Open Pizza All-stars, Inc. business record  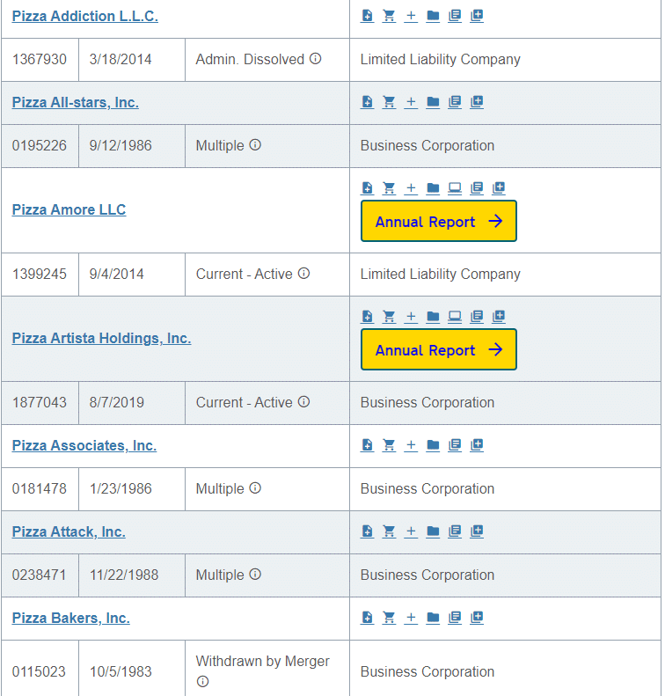click(x=75, y=102)
